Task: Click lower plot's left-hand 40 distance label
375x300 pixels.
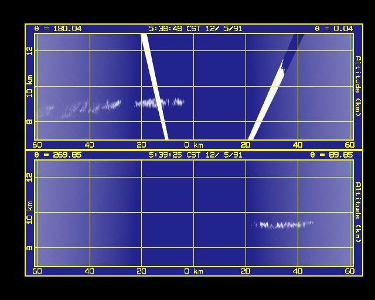Action: tap(90, 271)
